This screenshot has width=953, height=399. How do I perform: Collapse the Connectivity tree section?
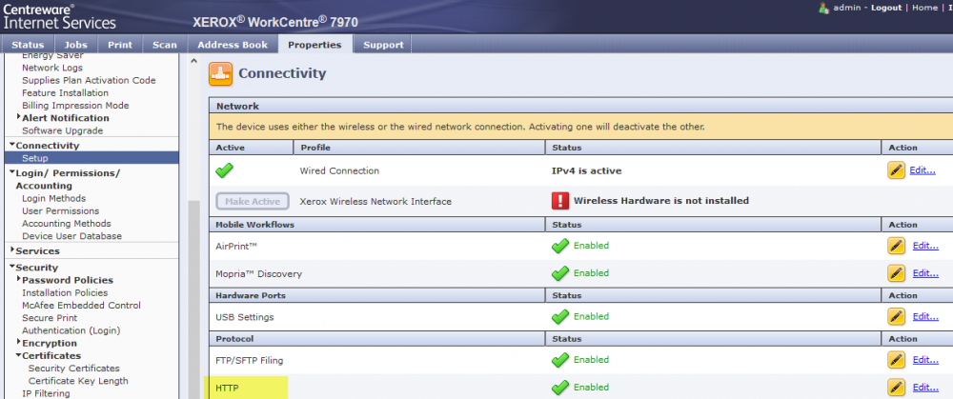[x=11, y=146]
